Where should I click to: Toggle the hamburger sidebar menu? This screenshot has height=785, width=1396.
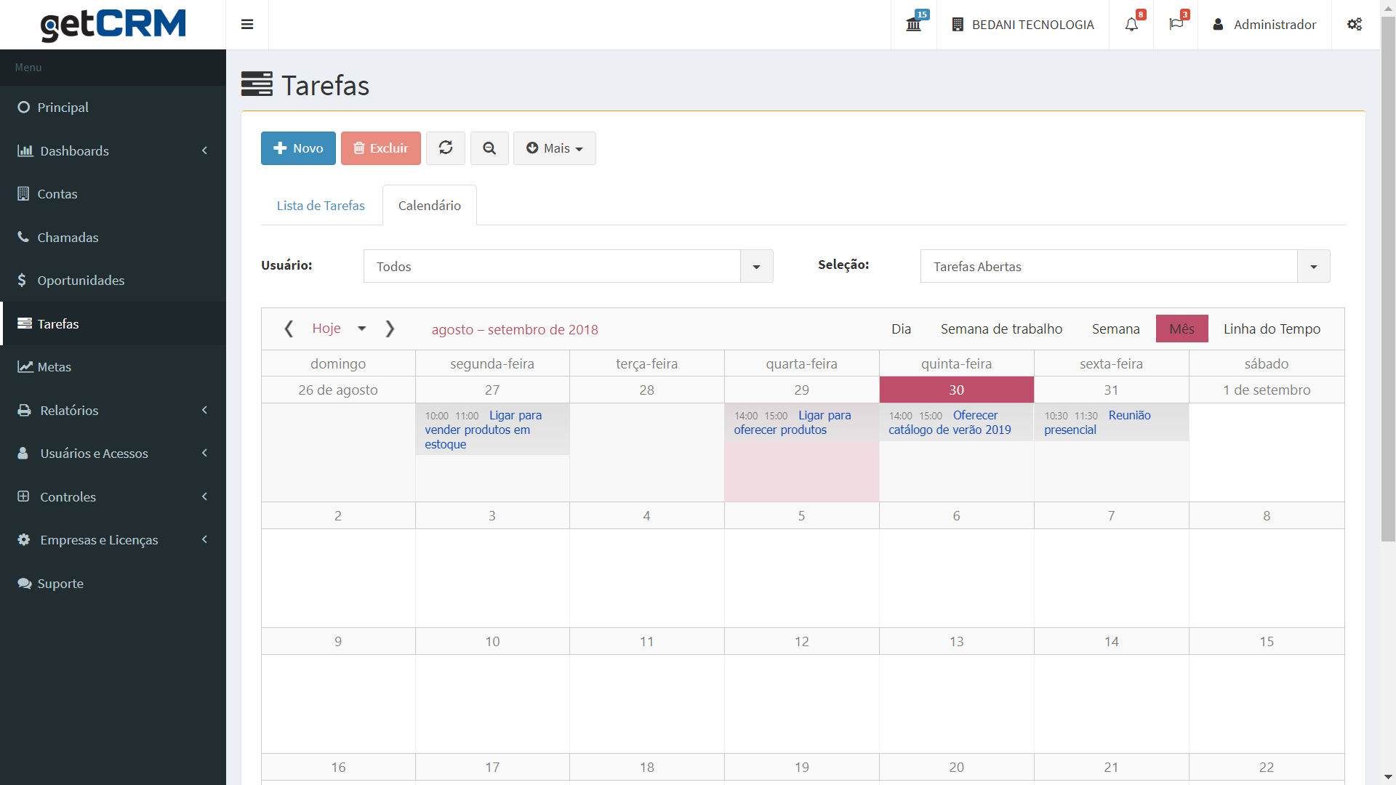tap(247, 25)
